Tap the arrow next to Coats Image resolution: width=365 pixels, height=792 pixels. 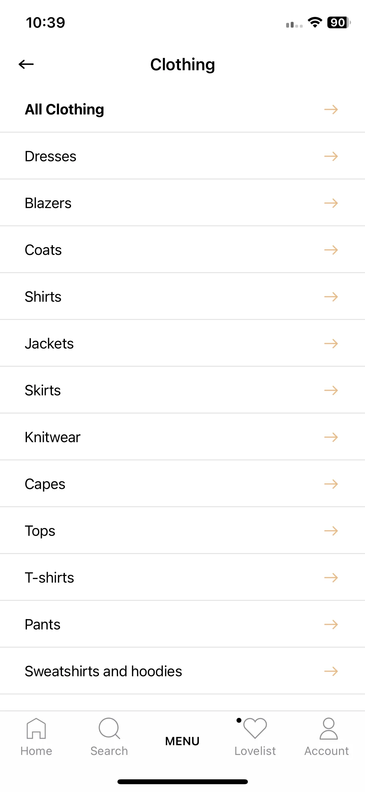[x=331, y=250]
